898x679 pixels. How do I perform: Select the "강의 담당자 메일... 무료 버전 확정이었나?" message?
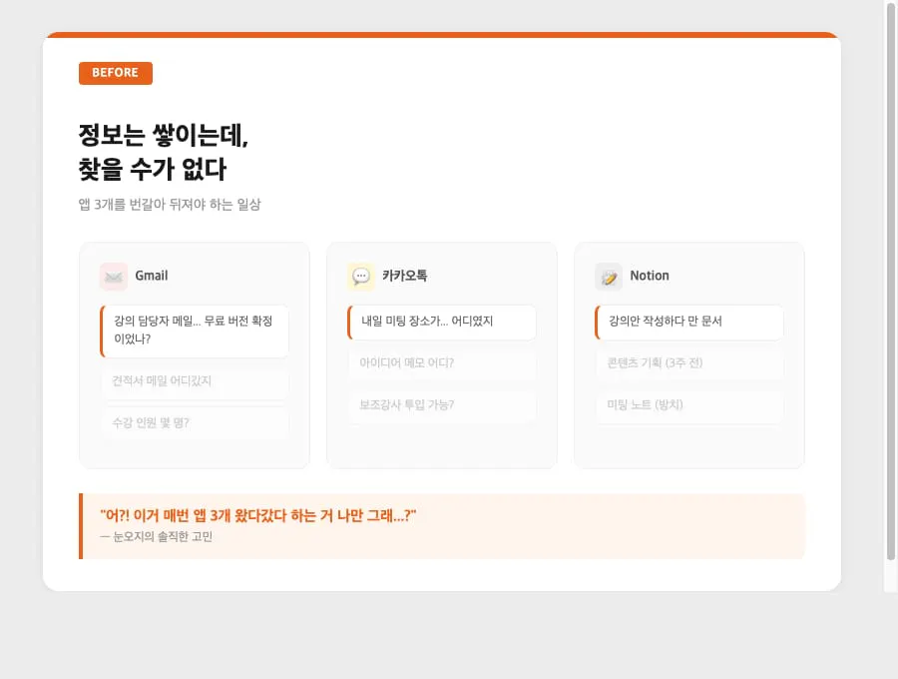pos(194,331)
